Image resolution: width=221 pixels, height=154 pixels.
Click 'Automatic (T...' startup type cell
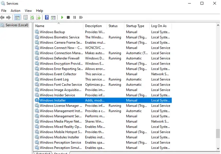click(x=137, y=53)
